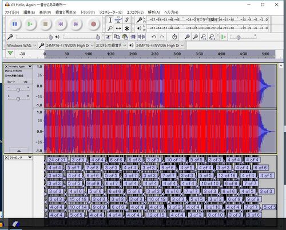Open the 03 Hello, Again track menu arrow

point(30,66)
